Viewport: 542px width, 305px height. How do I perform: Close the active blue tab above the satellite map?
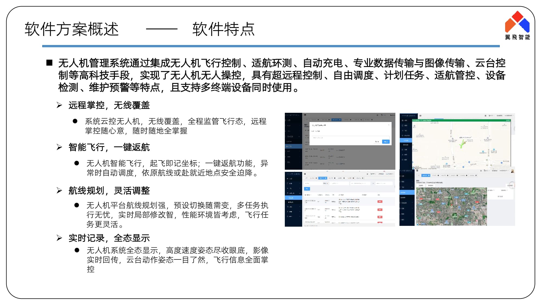429,175
